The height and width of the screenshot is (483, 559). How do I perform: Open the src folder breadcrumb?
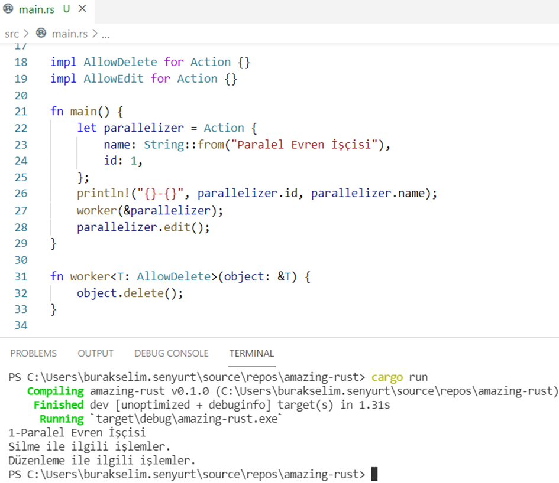[x=12, y=34]
